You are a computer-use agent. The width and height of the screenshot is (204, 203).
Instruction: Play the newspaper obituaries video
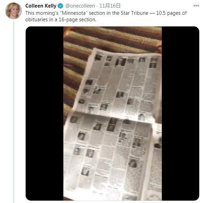tap(112, 113)
